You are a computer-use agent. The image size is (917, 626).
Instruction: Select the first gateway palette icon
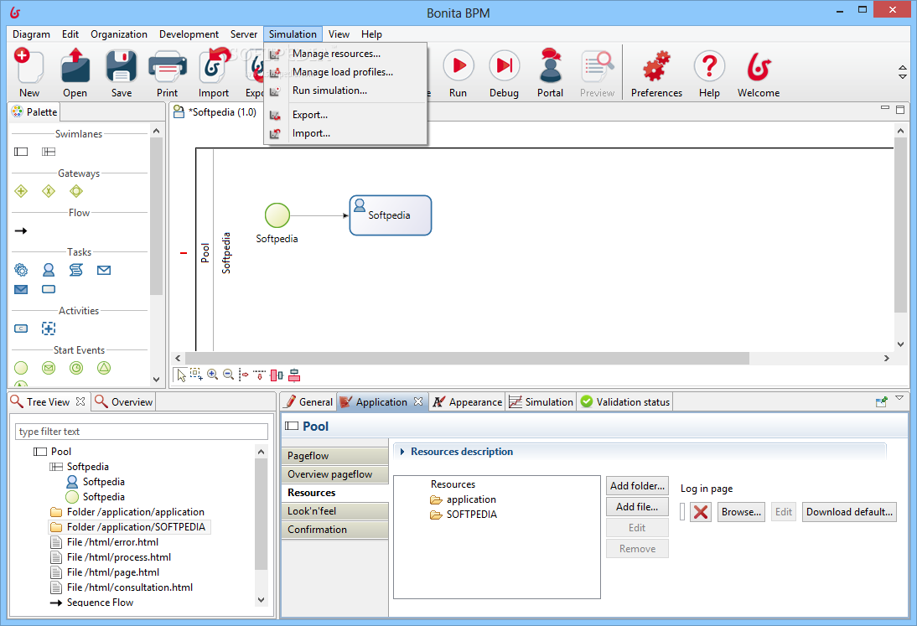point(21,191)
